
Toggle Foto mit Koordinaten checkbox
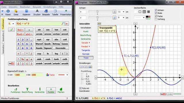click(x=80, y=88)
